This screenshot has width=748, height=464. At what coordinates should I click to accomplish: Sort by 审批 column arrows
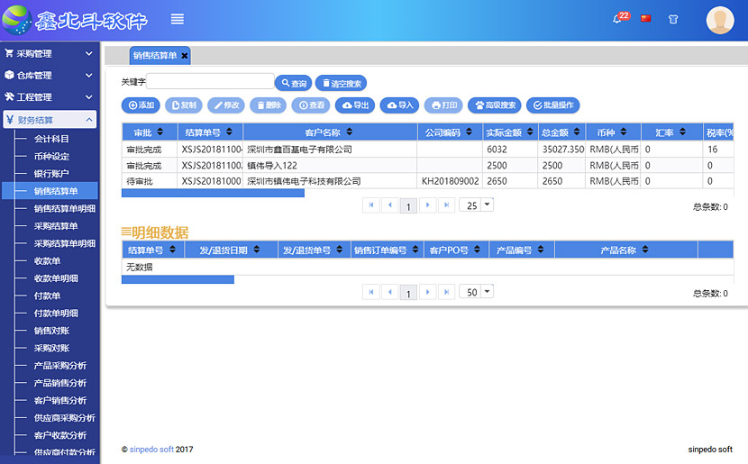point(160,132)
